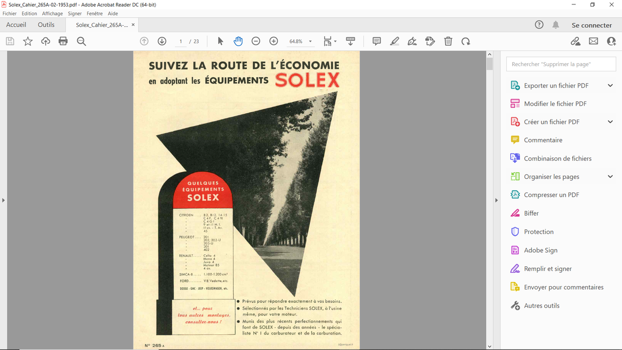This screenshot has width=622, height=350.
Task: Switch to the Accueil tab
Action: [x=16, y=25]
